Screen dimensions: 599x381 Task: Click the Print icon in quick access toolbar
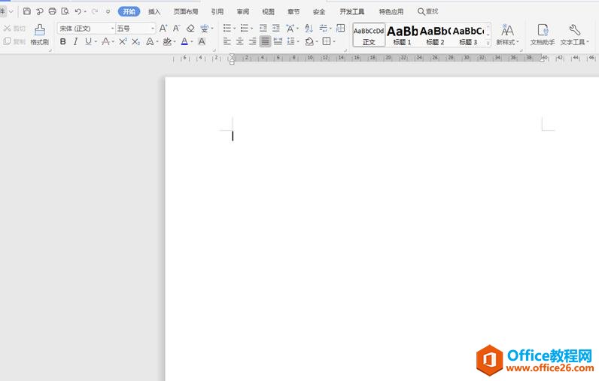[52, 12]
